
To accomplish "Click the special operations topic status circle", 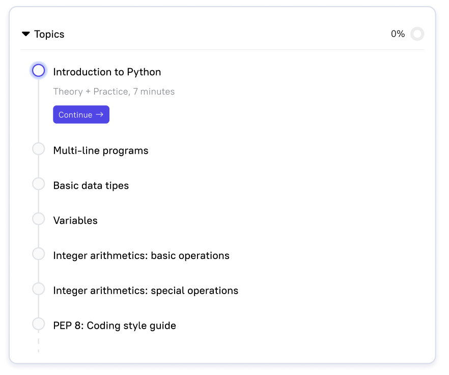I will [x=39, y=289].
